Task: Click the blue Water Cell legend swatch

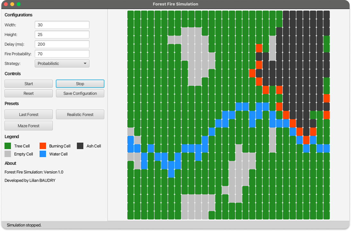Action: (43, 154)
